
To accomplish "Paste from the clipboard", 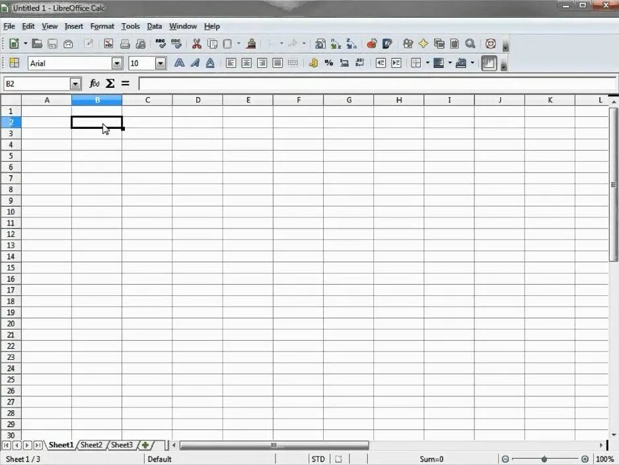I will click(228, 44).
